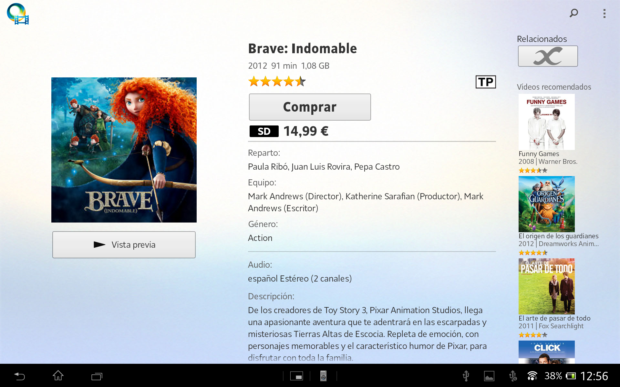Tap the SD quality badge

tap(264, 131)
